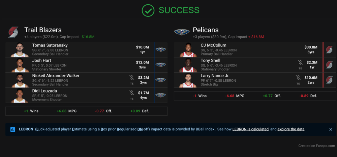The image size is (337, 157).
Task: Click CJ McCollum's player photo
Action: point(188,50)
